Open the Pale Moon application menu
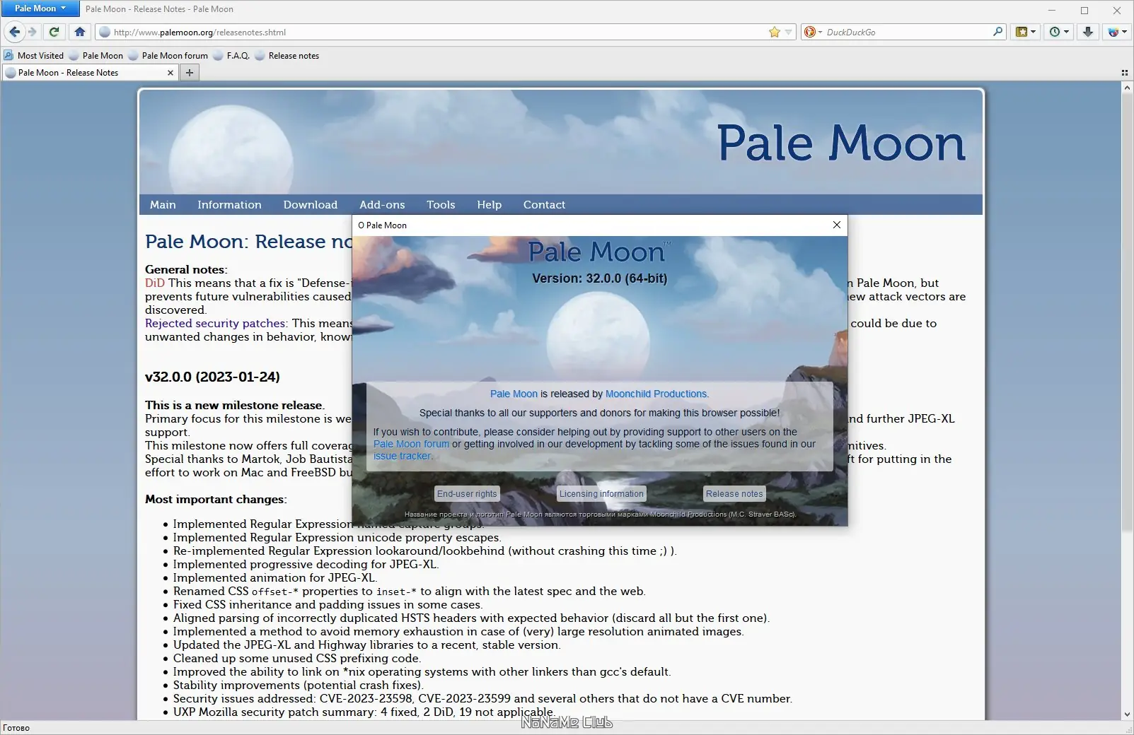Screen dimensions: 1134x735 tap(40, 8)
